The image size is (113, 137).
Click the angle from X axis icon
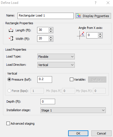tap(81, 35)
